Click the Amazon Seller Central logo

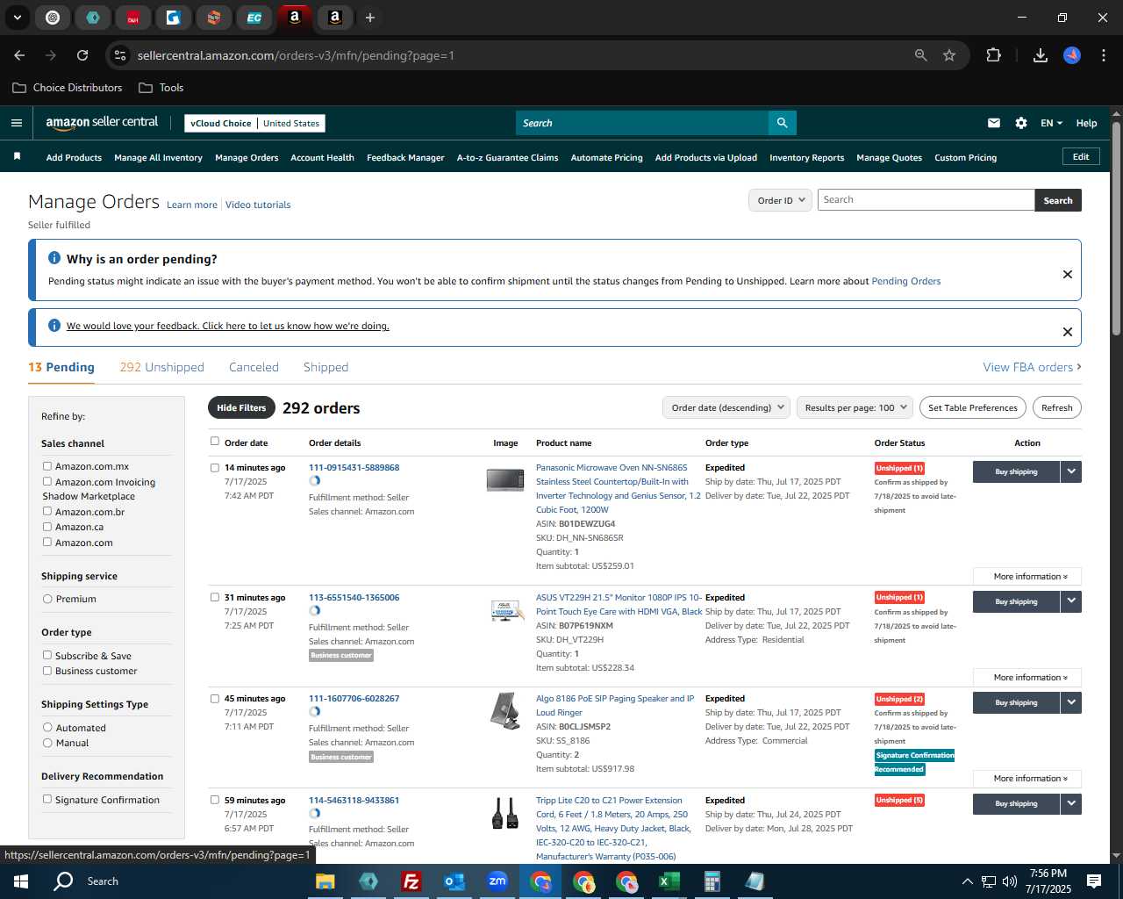(102, 123)
